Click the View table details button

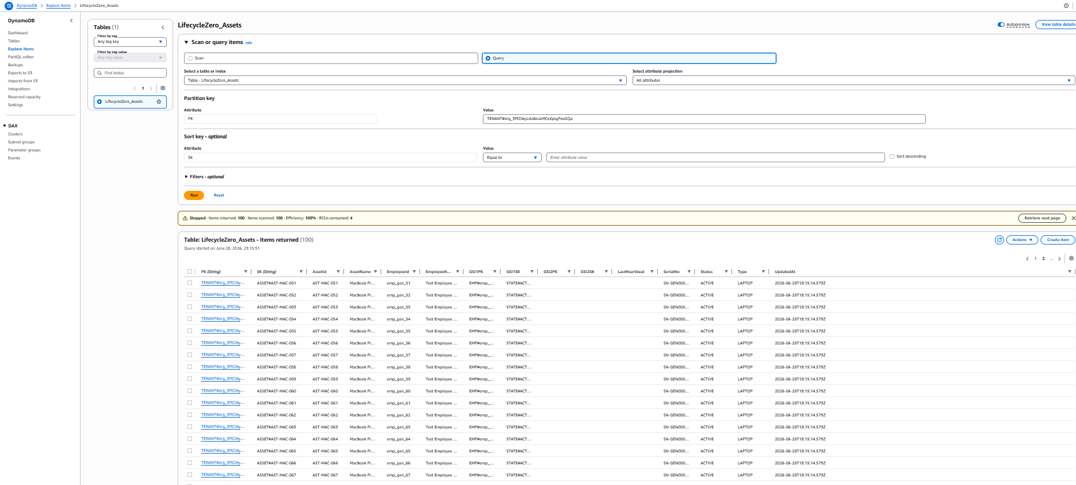point(1056,25)
